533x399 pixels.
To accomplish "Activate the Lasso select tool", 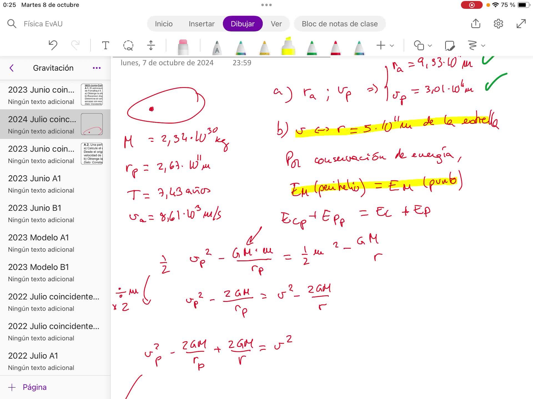I will click(x=128, y=45).
